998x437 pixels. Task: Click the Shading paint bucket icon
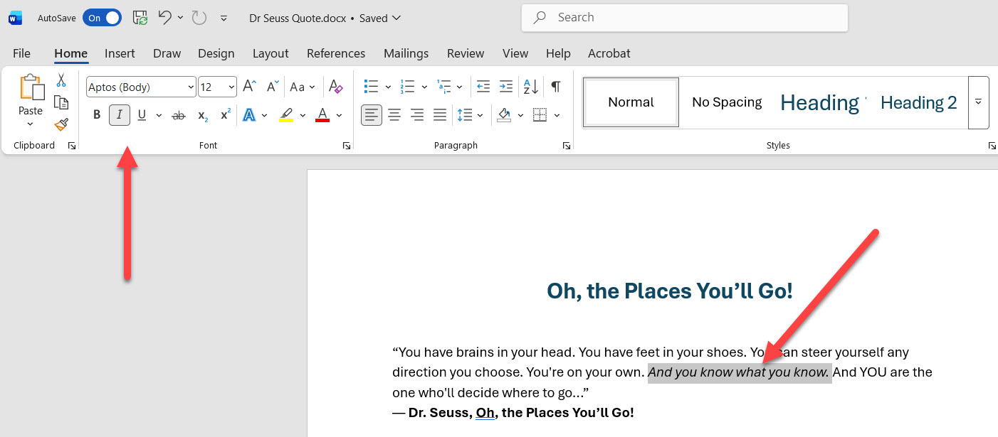[x=505, y=115]
